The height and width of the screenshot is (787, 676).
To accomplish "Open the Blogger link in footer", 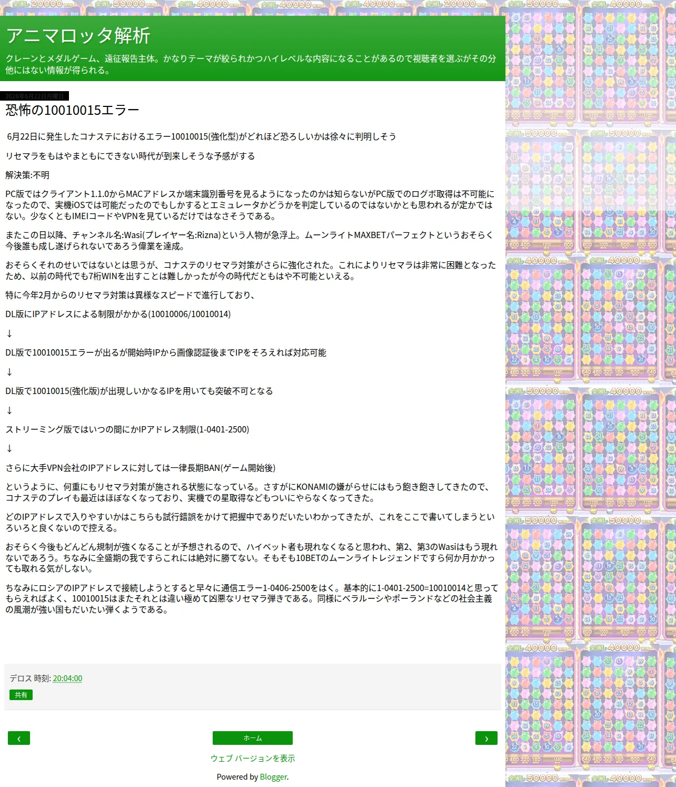I will click(273, 776).
